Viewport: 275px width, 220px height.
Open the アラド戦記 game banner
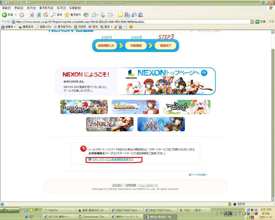(x=110, y=124)
